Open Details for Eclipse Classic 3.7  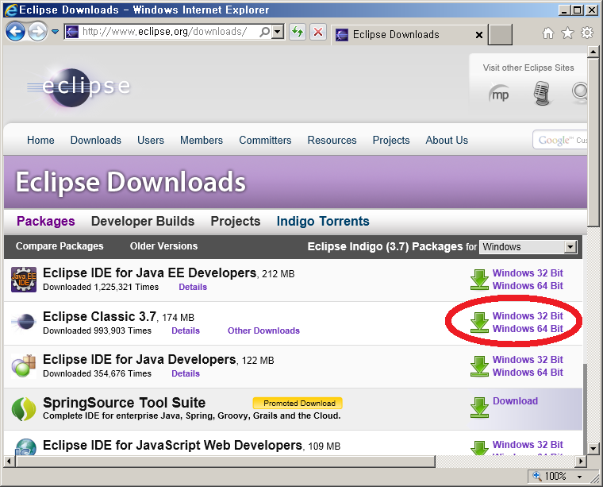(x=186, y=330)
